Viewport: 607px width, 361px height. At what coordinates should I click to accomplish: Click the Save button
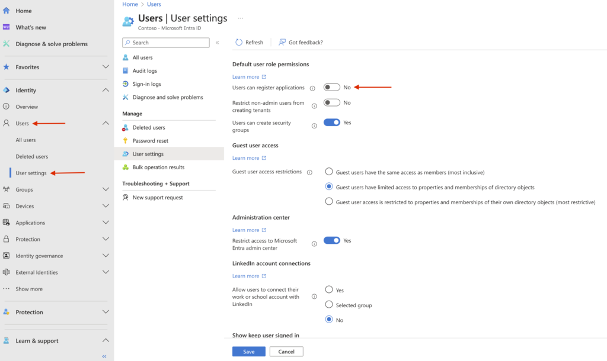248,352
